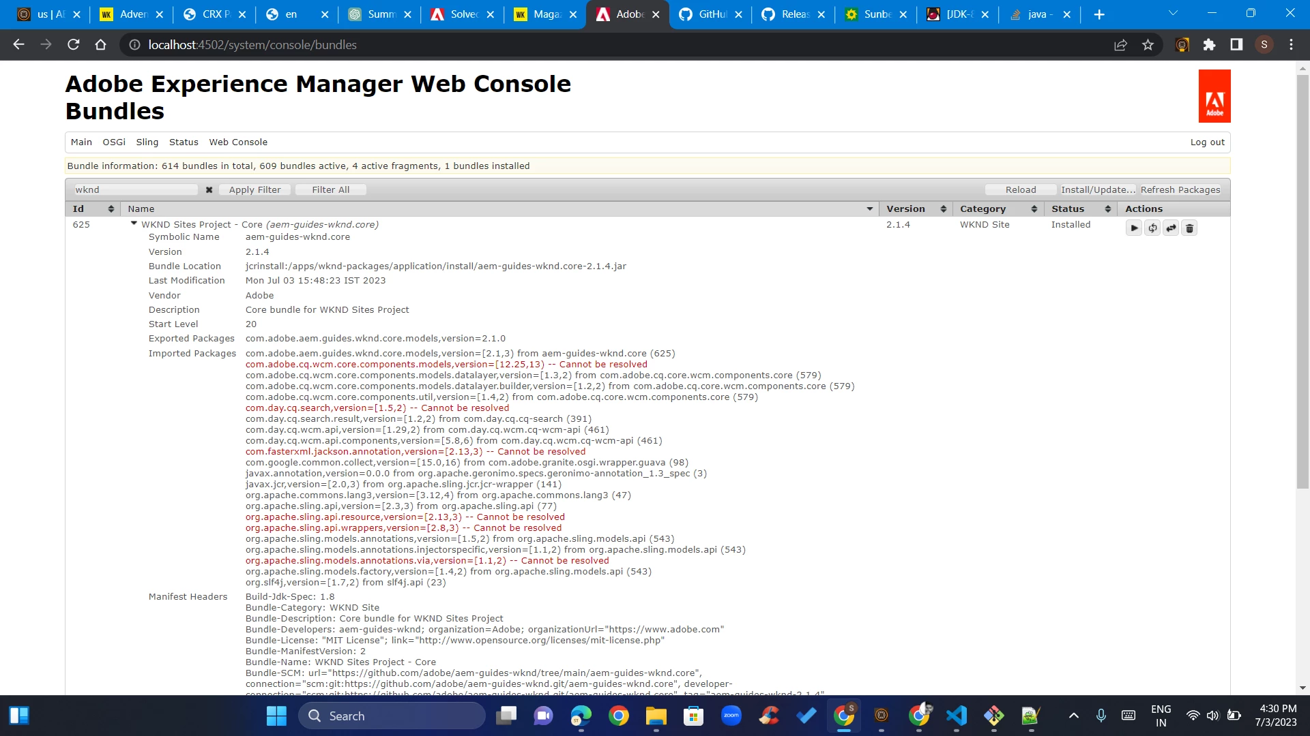This screenshot has width=1310, height=736.
Task: Collapse the WKND Sites Project details
Action: point(134,224)
